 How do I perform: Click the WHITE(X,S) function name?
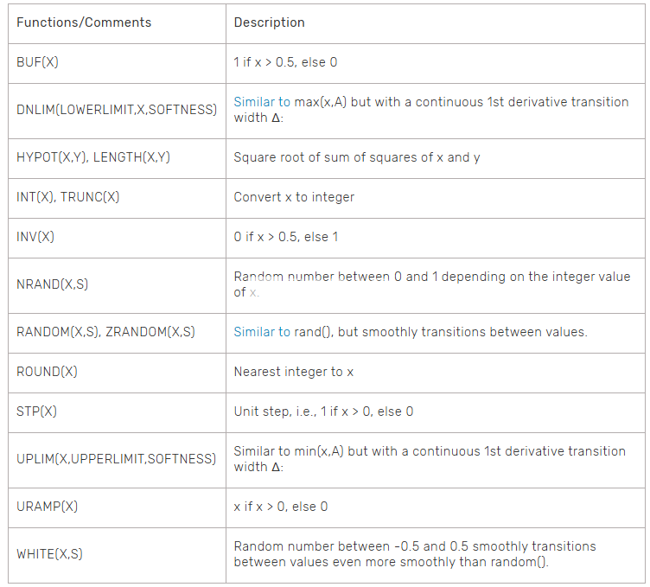[x=49, y=554]
